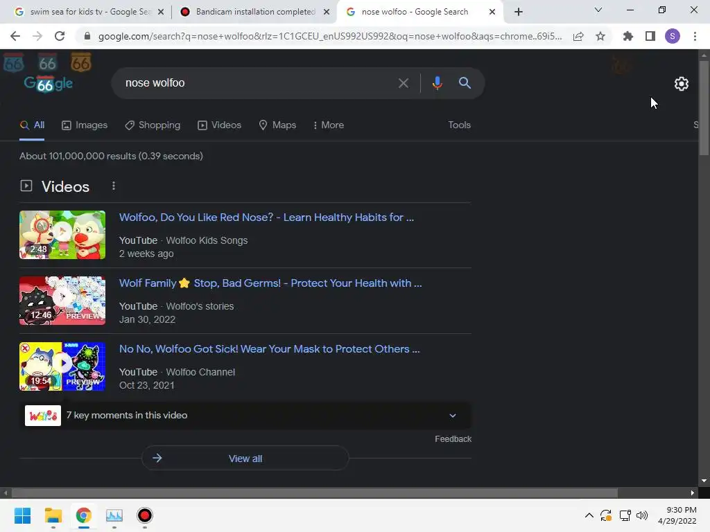Open File Explorer from taskbar
The height and width of the screenshot is (532, 710).
(53, 515)
